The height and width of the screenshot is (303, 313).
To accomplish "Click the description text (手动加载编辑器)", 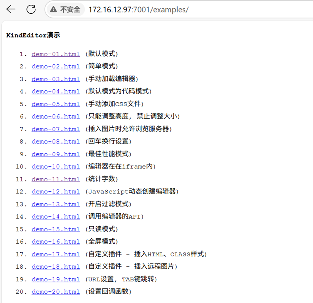I will pyautogui.click(x=112, y=79).
